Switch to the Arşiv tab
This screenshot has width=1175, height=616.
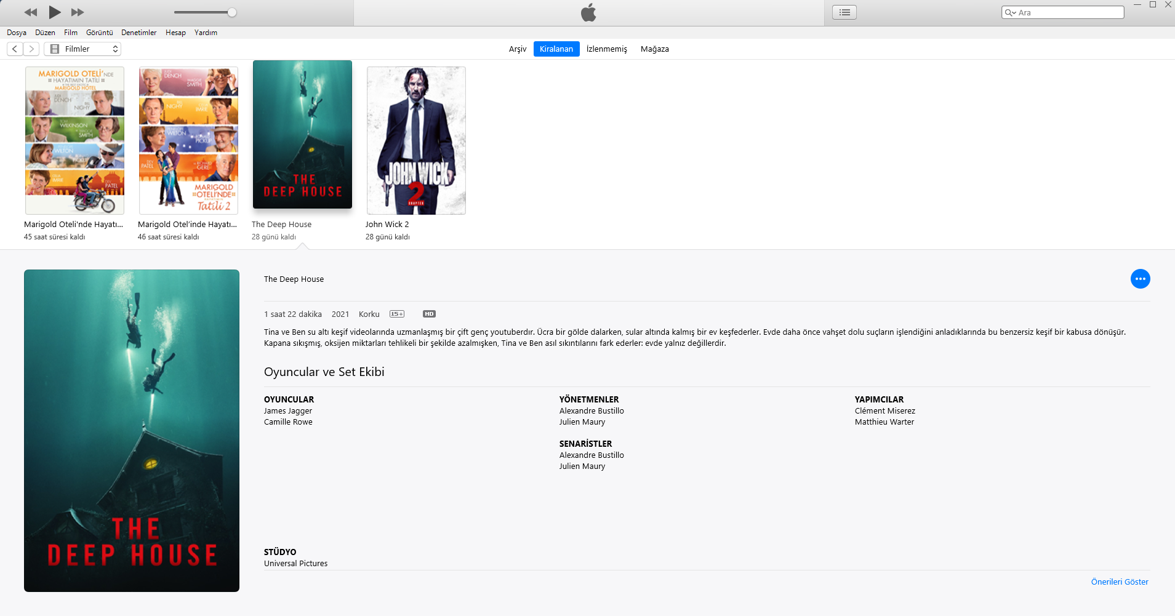(x=518, y=49)
